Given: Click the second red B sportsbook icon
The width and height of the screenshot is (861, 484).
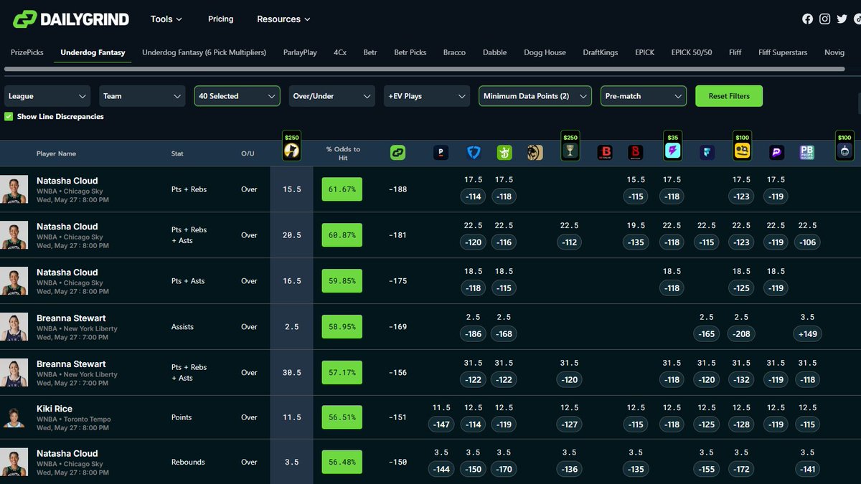Looking at the screenshot, I should (635, 152).
